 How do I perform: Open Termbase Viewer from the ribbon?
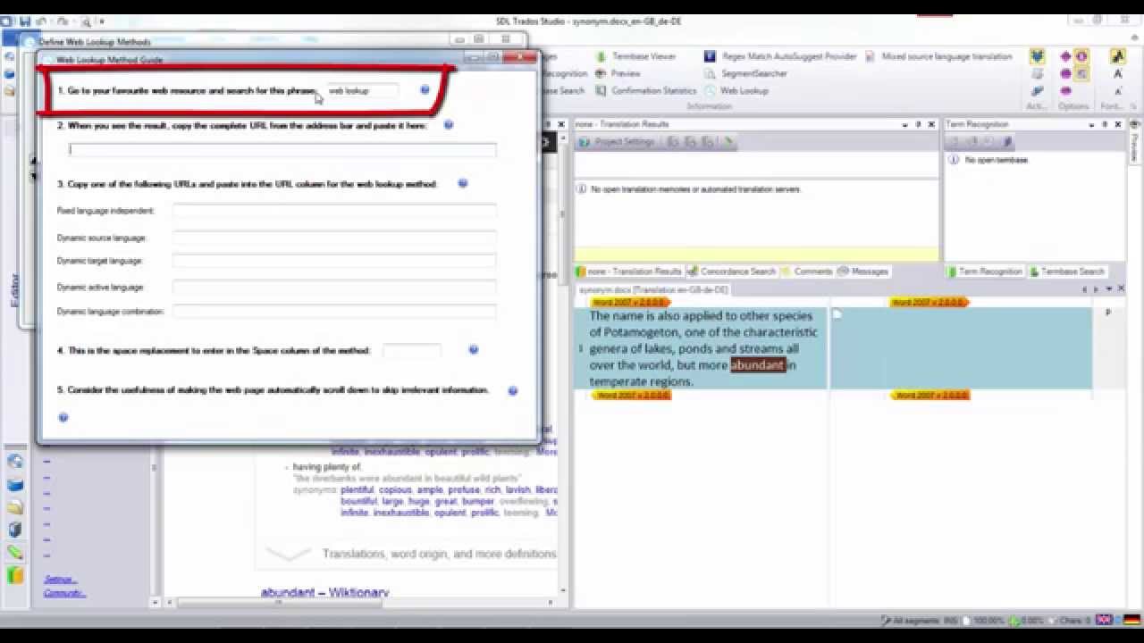tap(635, 56)
